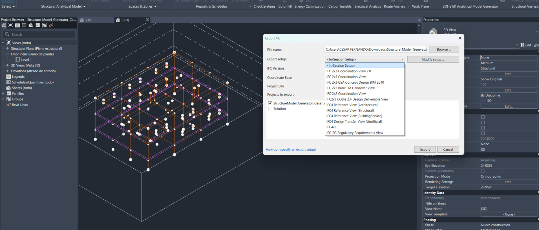Screen dimensions: 539x230
Task: Click the View Template <None> field
Action: (x=509, y=214)
